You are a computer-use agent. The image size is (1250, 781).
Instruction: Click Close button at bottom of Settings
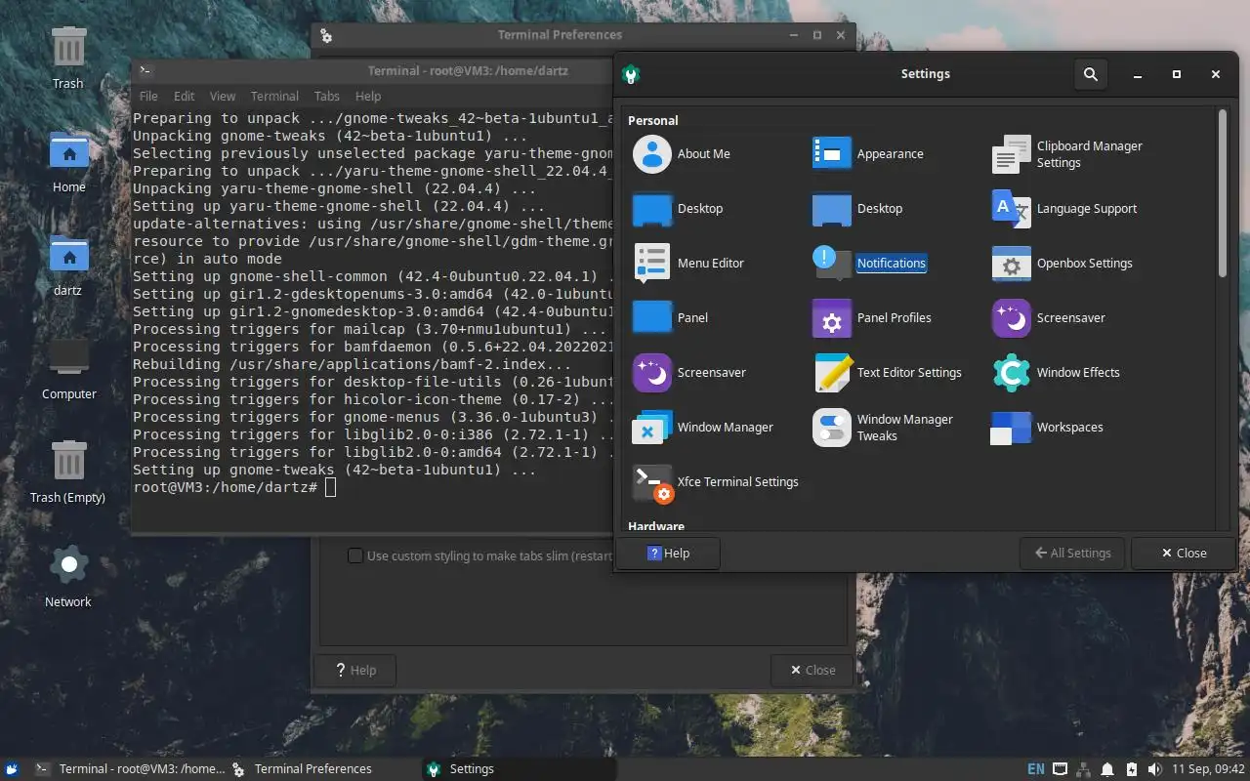[1184, 554]
